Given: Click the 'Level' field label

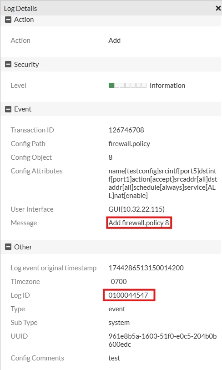Looking at the screenshot, I should (18, 86).
